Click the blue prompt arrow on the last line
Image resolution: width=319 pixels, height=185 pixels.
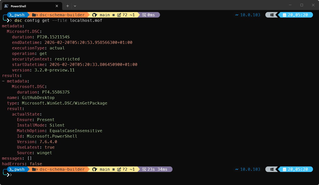click(x=9, y=175)
